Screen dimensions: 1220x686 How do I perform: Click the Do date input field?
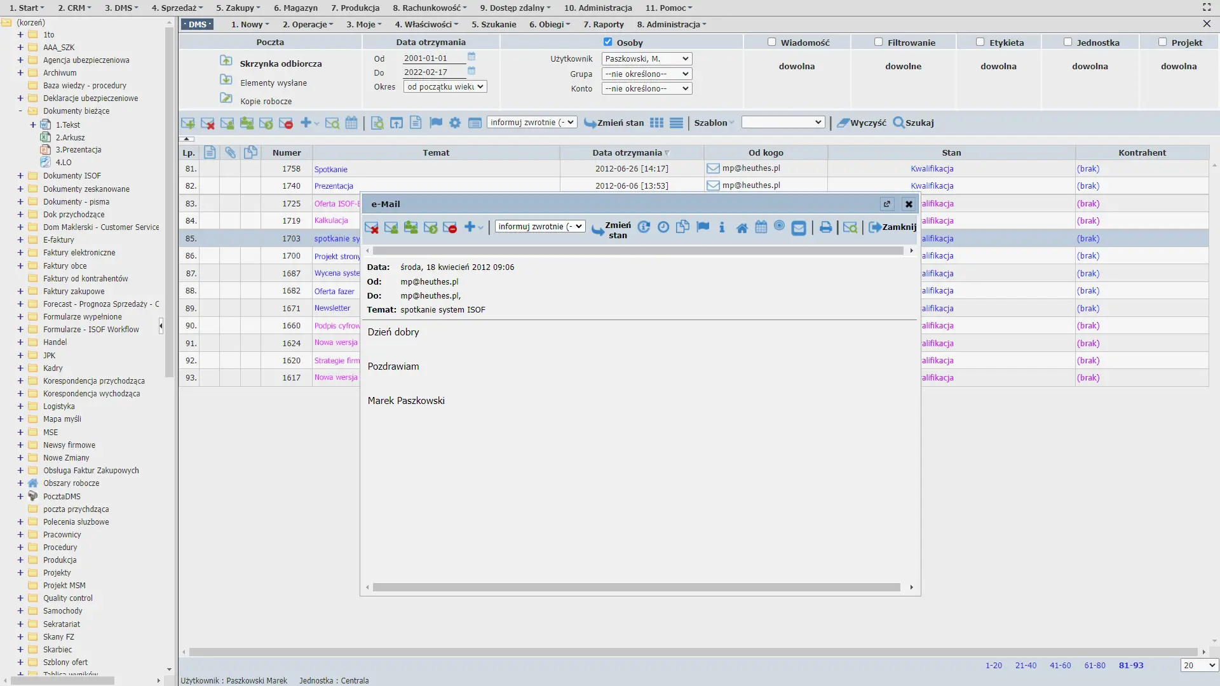click(x=433, y=72)
